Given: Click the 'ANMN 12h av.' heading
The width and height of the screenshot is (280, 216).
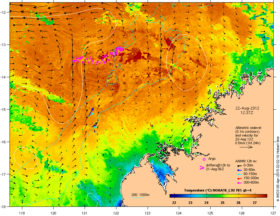Looking at the screenshot, I should pyautogui.click(x=246, y=161).
